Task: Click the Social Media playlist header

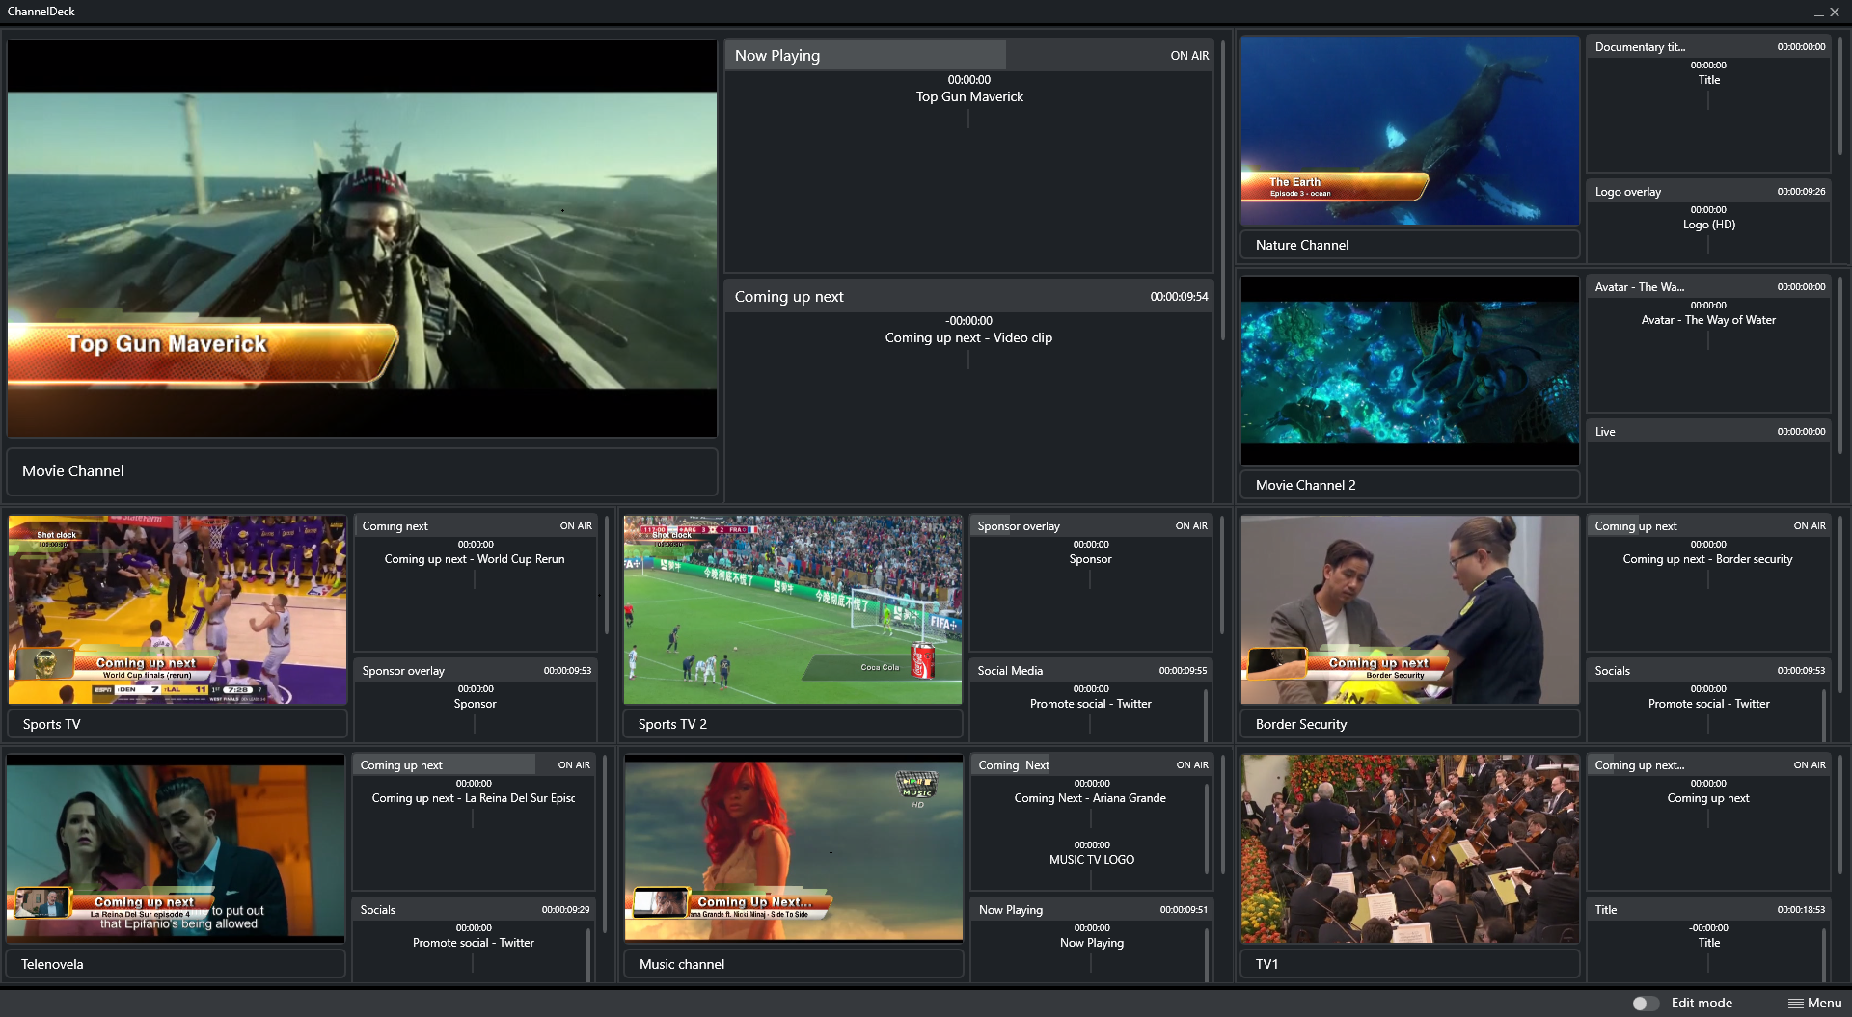Action: (1091, 671)
